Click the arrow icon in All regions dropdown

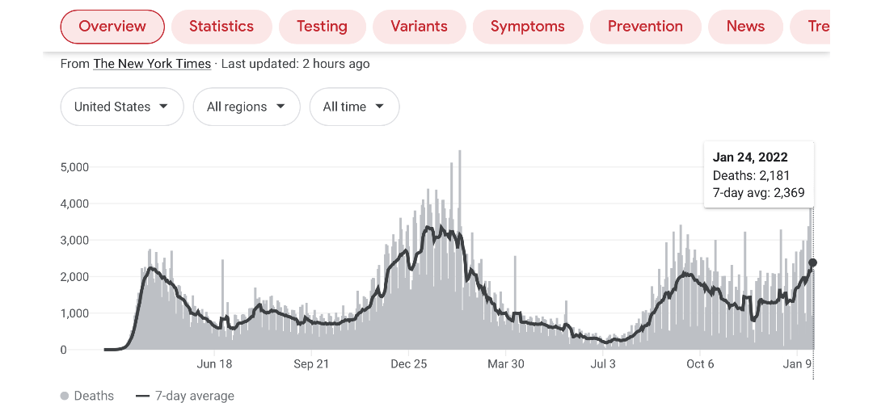coord(280,107)
